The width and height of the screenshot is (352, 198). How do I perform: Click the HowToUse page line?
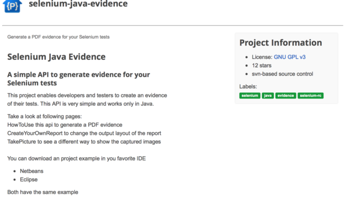coord(65,125)
